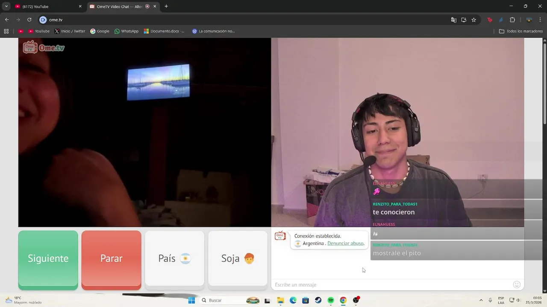Open OBS Studio from taskbar
Screen dimensions: 547x307
click(x=356, y=300)
